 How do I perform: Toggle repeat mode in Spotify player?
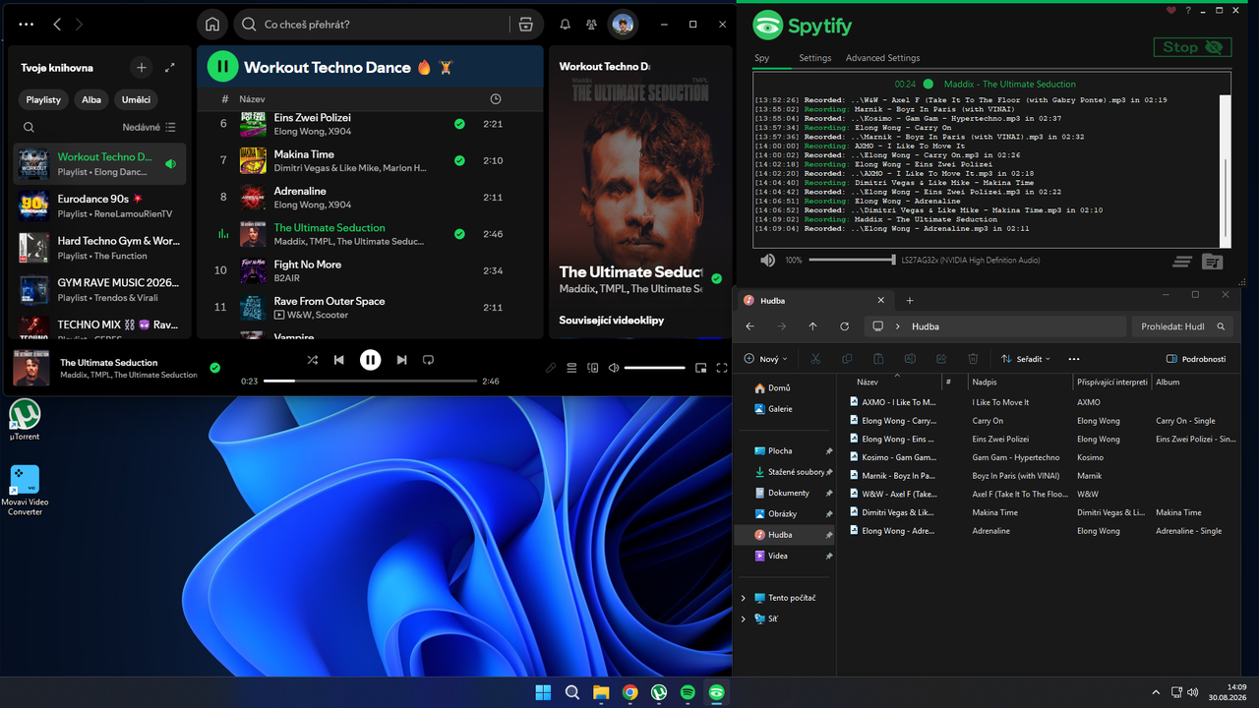(428, 360)
